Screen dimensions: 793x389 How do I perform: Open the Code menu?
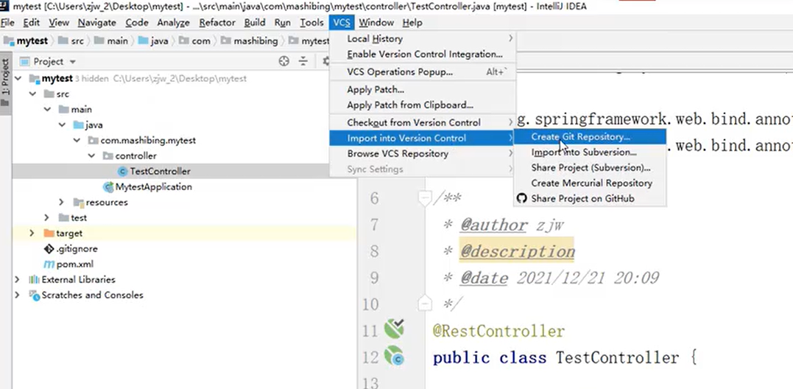coord(137,22)
